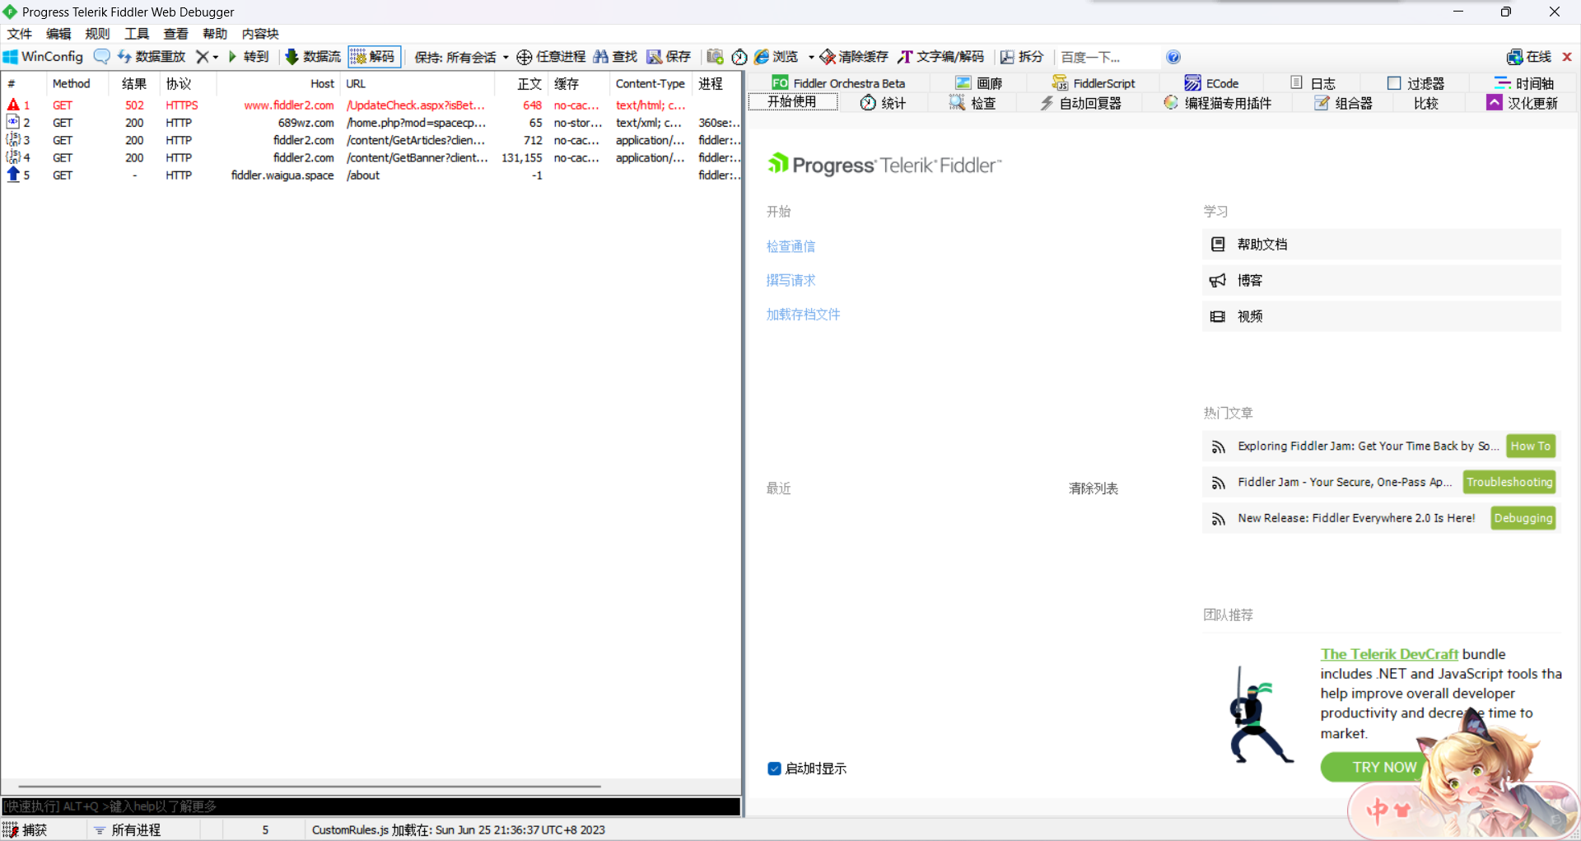
Task: Switch to the 日志 log tab
Action: click(1313, 83)
